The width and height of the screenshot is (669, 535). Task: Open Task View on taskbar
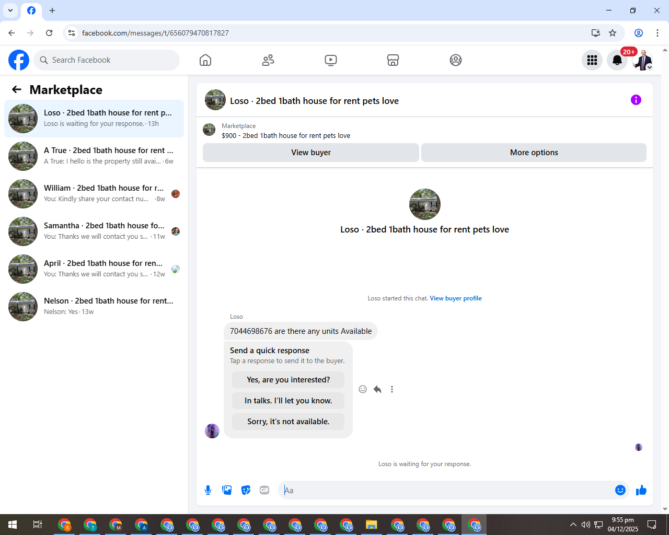click(38, 525)
